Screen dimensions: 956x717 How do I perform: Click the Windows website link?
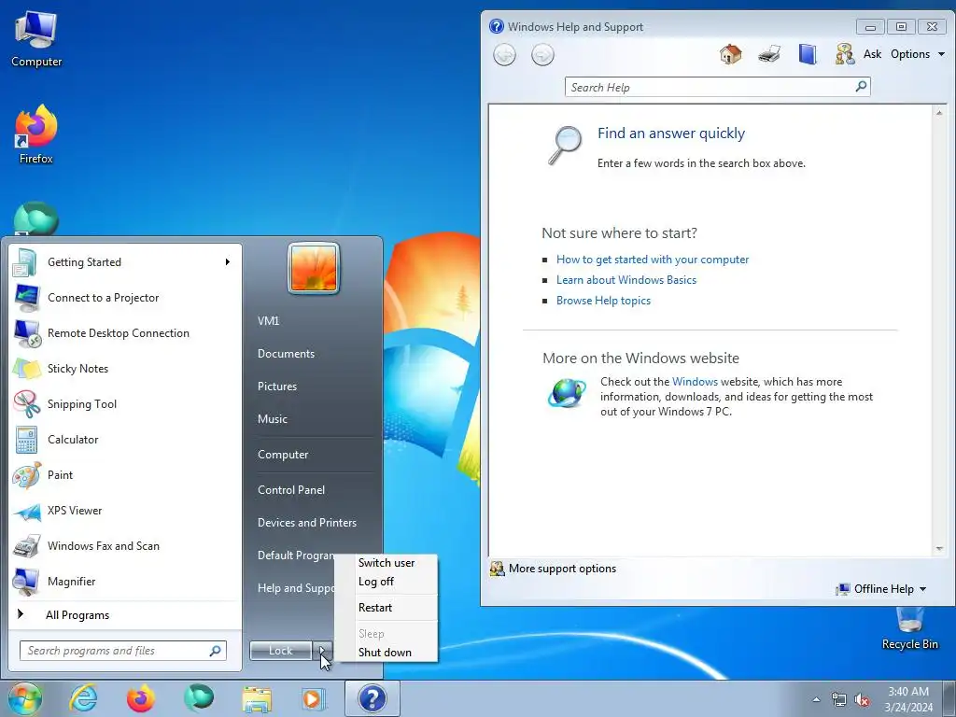(695, 382)
